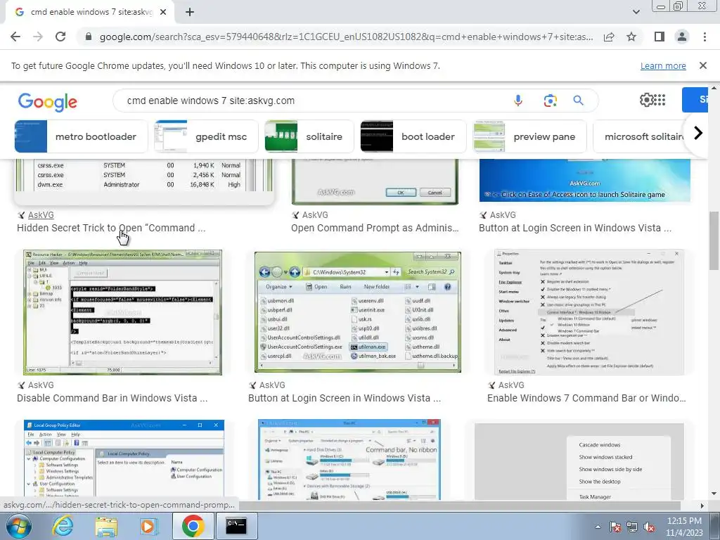The image size is (720, 540).
Task: Click the browser forward arrow
Action: 38,37
